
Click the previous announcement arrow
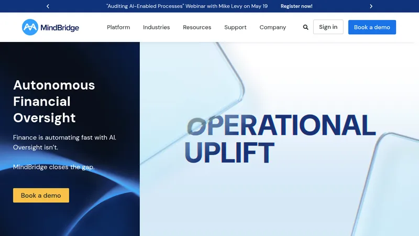pos(48,6)
